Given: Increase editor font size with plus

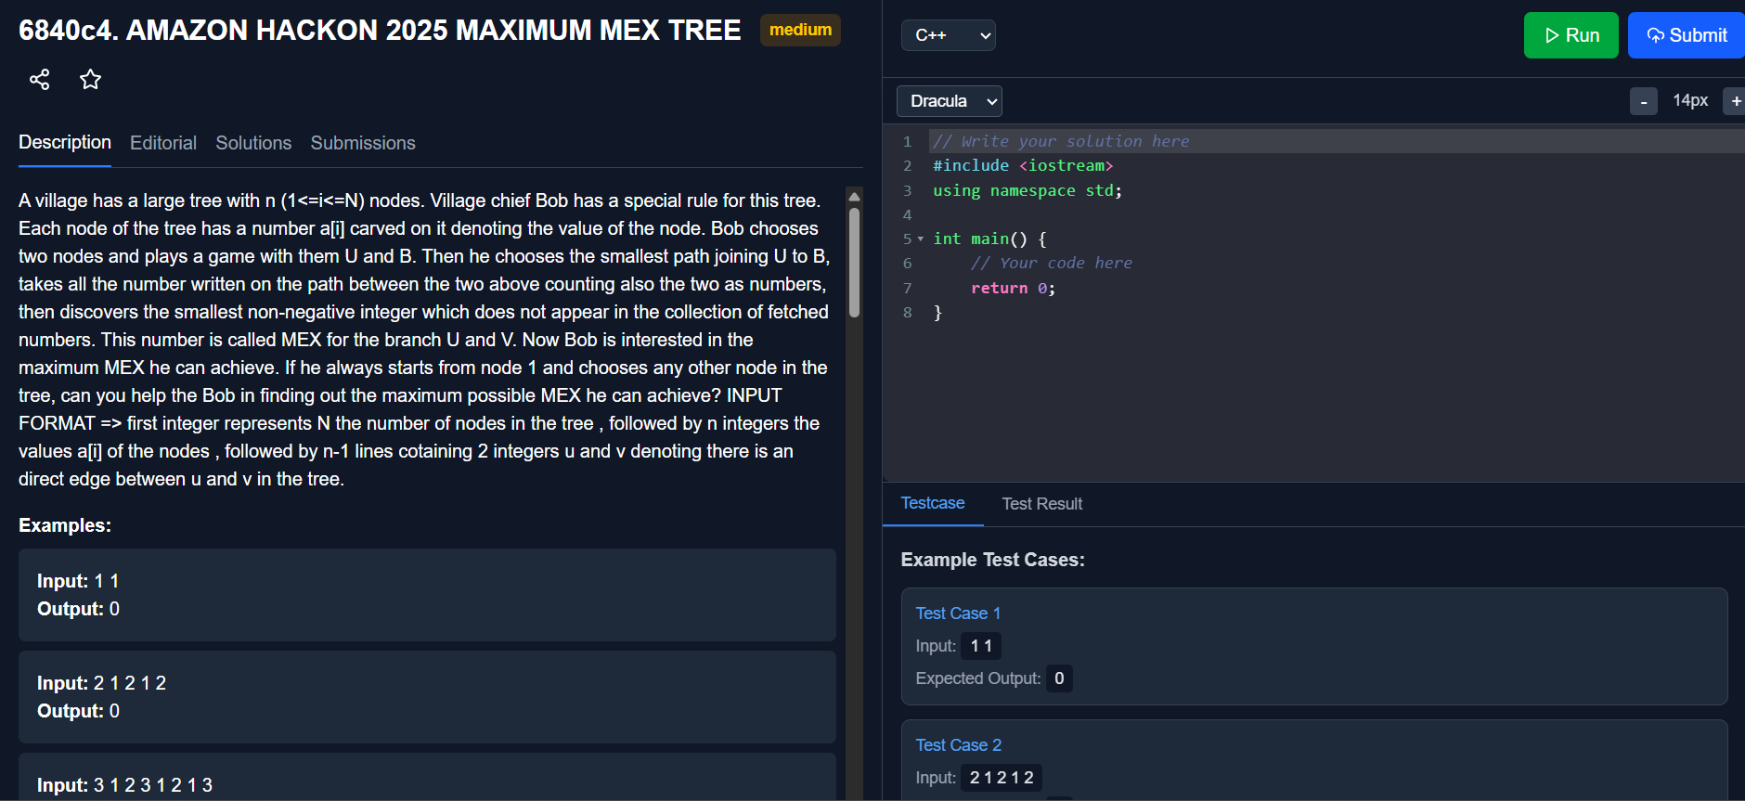Looking at the screenshot, I should point(1735,101).
